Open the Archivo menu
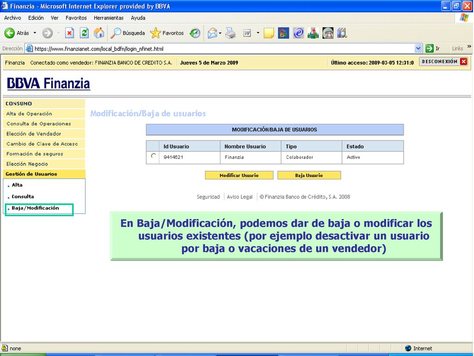474x356 pixels. point(12,18)
